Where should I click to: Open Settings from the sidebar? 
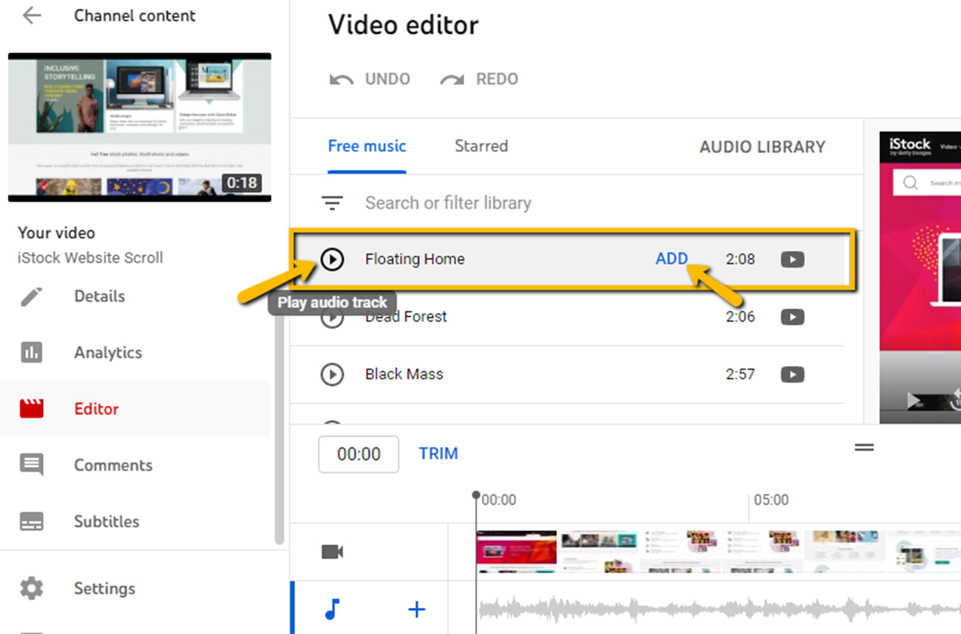point(105,588)
